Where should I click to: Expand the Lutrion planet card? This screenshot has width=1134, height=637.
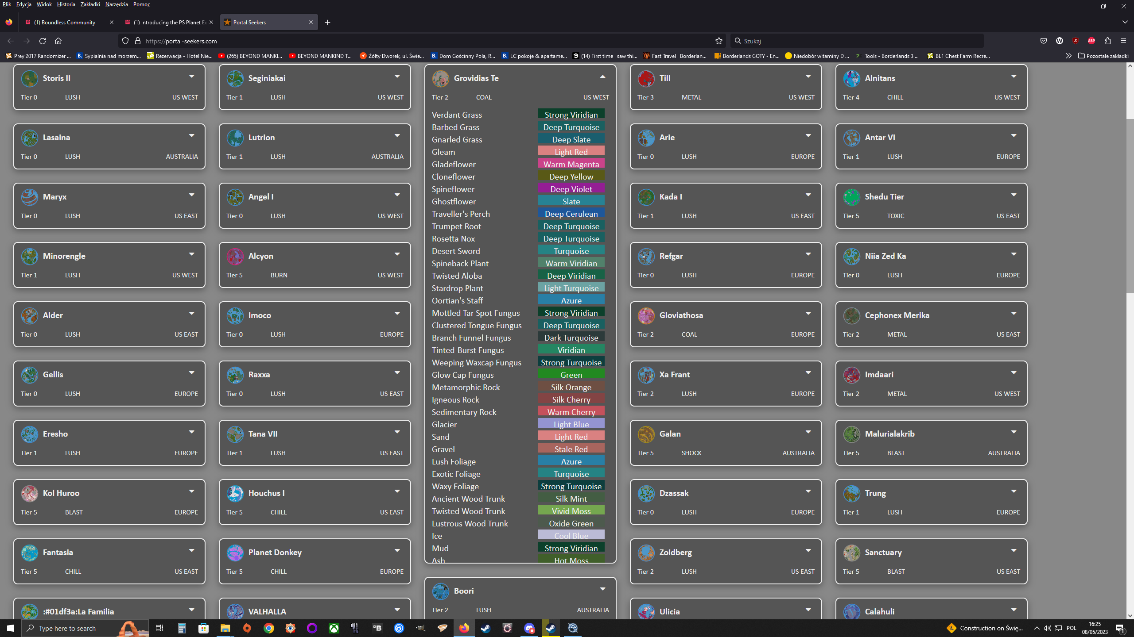[x=397, y=136]
